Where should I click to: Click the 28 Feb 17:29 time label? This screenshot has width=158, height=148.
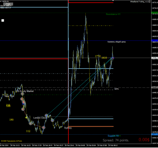pos(37,145)
